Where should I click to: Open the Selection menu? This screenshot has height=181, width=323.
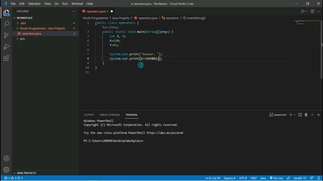[x=34, y=4]
